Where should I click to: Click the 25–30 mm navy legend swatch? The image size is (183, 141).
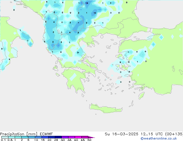58,137
